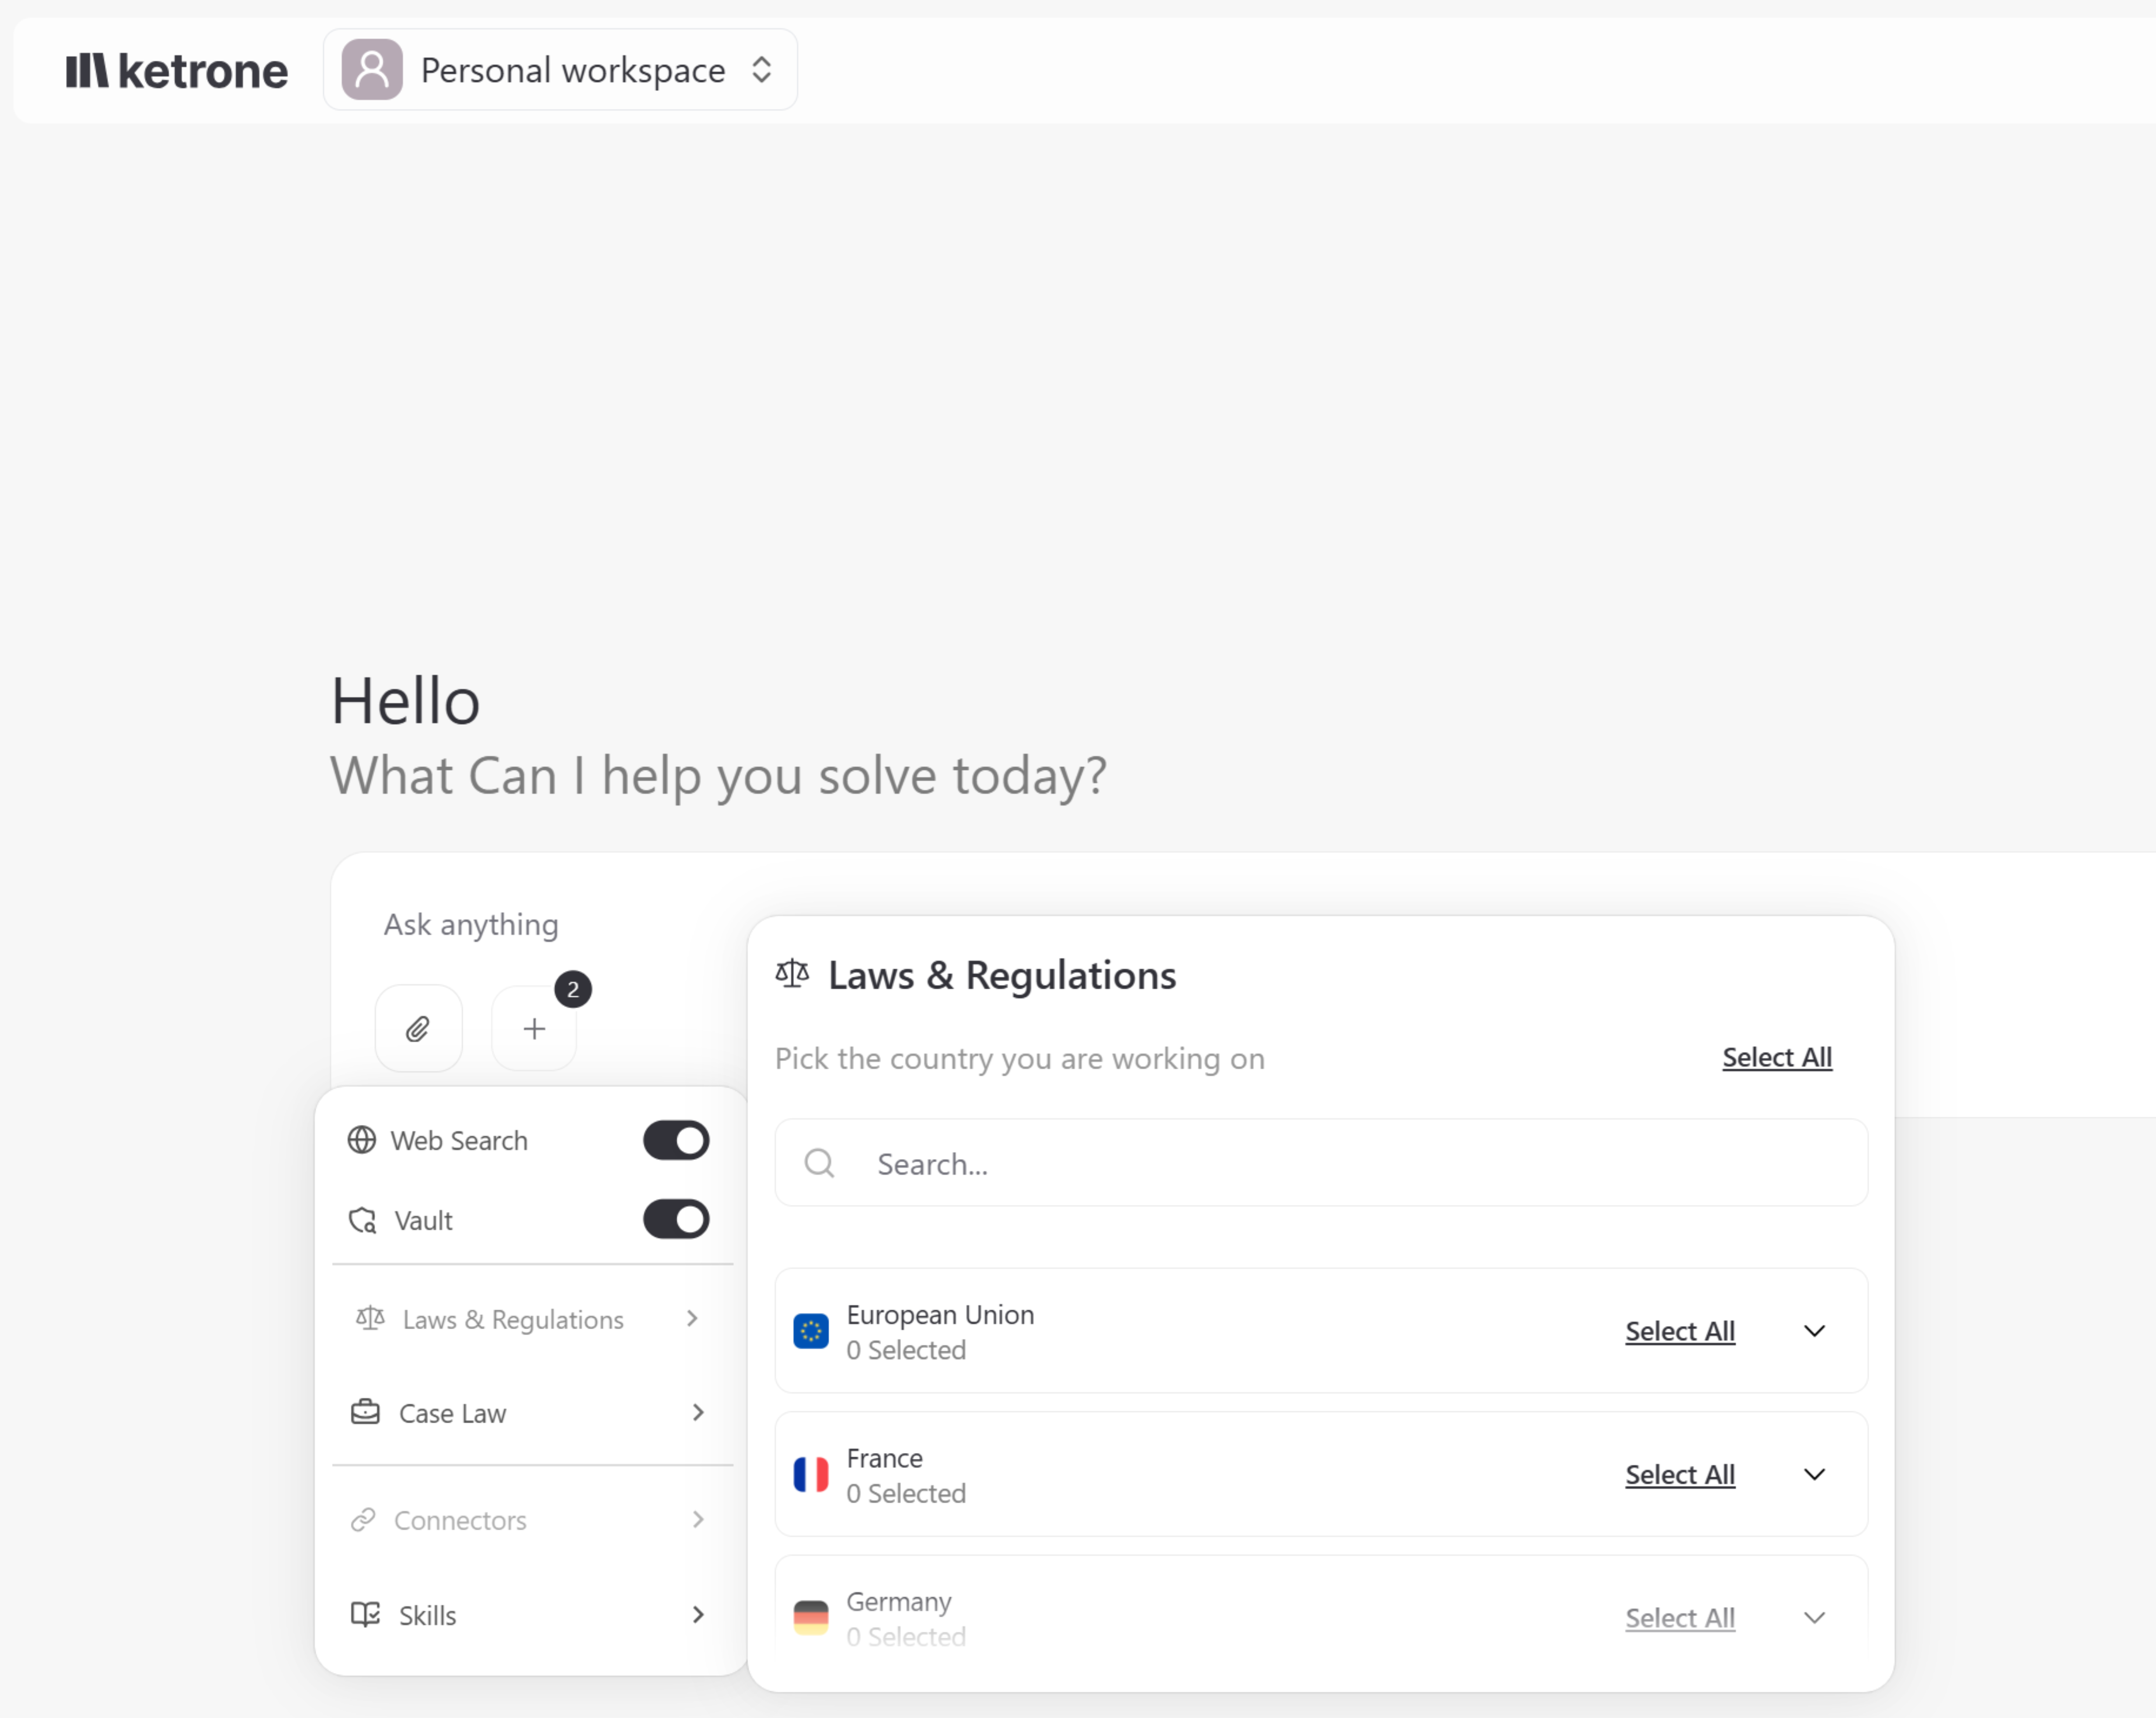Screen dimensions: 2156x1718
Task: Open the Personal workspace switcher dropdown
Action: [x=560, y=70]
